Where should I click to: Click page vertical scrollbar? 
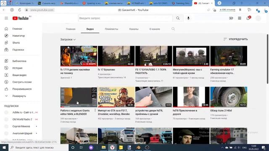[x=267, y=59]
